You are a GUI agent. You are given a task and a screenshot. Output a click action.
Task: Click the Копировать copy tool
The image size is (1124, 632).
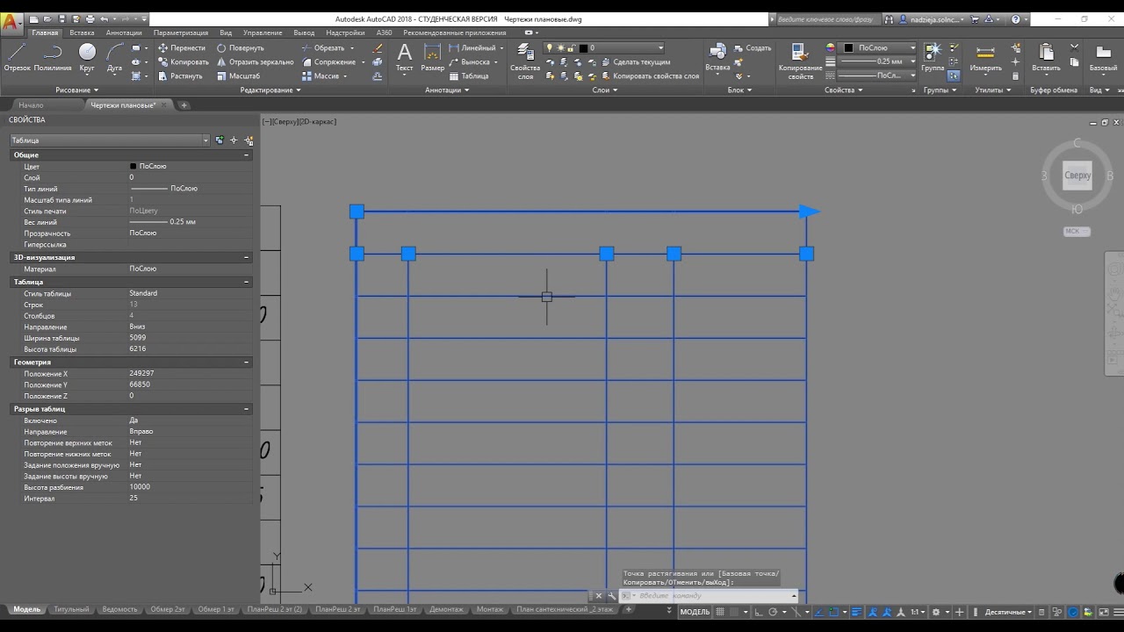[184, 62]
